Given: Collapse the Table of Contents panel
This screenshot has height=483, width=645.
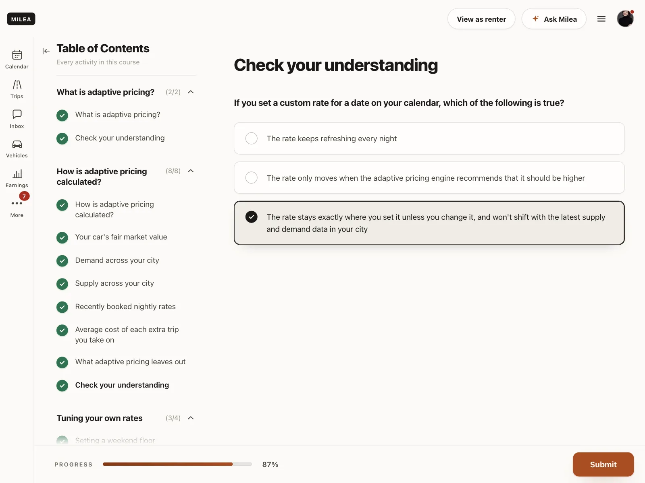Looking at the screenshot, I should (46, 51).
